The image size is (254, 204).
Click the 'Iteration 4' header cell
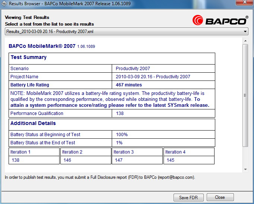pyautogui.click(x=189, y=152)
